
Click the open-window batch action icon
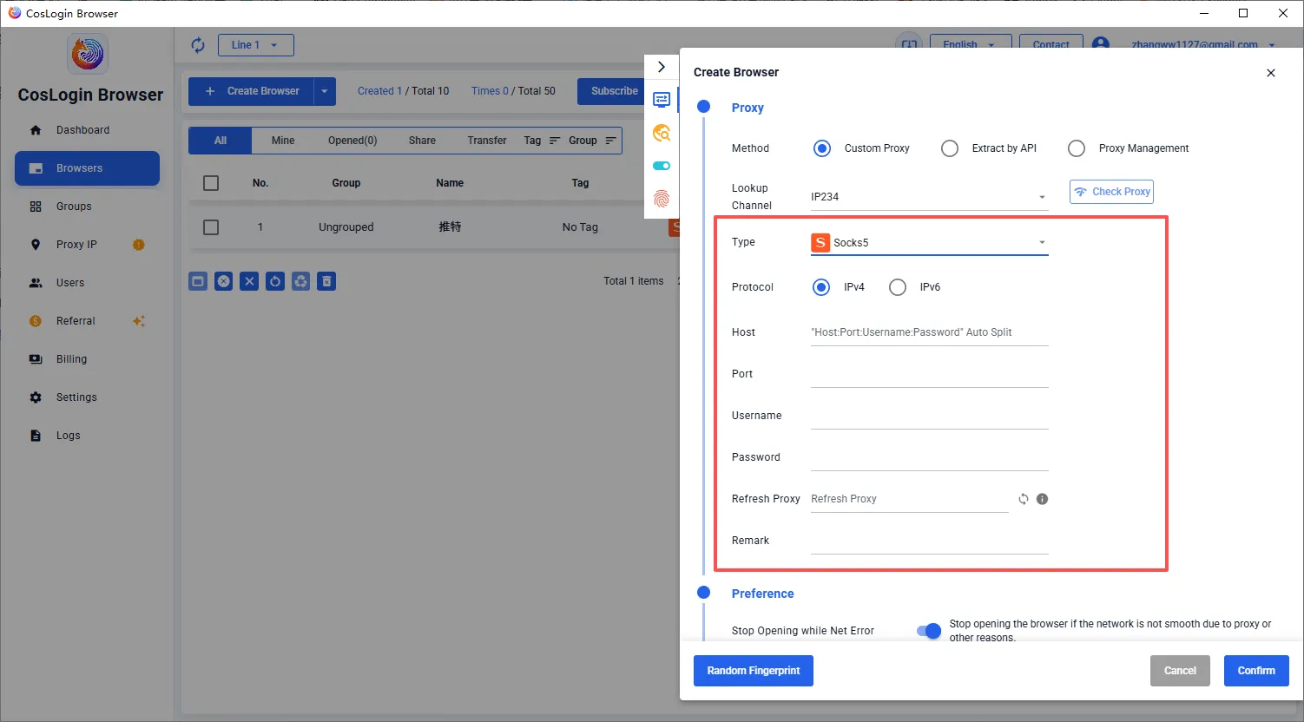tap(198, 281)
